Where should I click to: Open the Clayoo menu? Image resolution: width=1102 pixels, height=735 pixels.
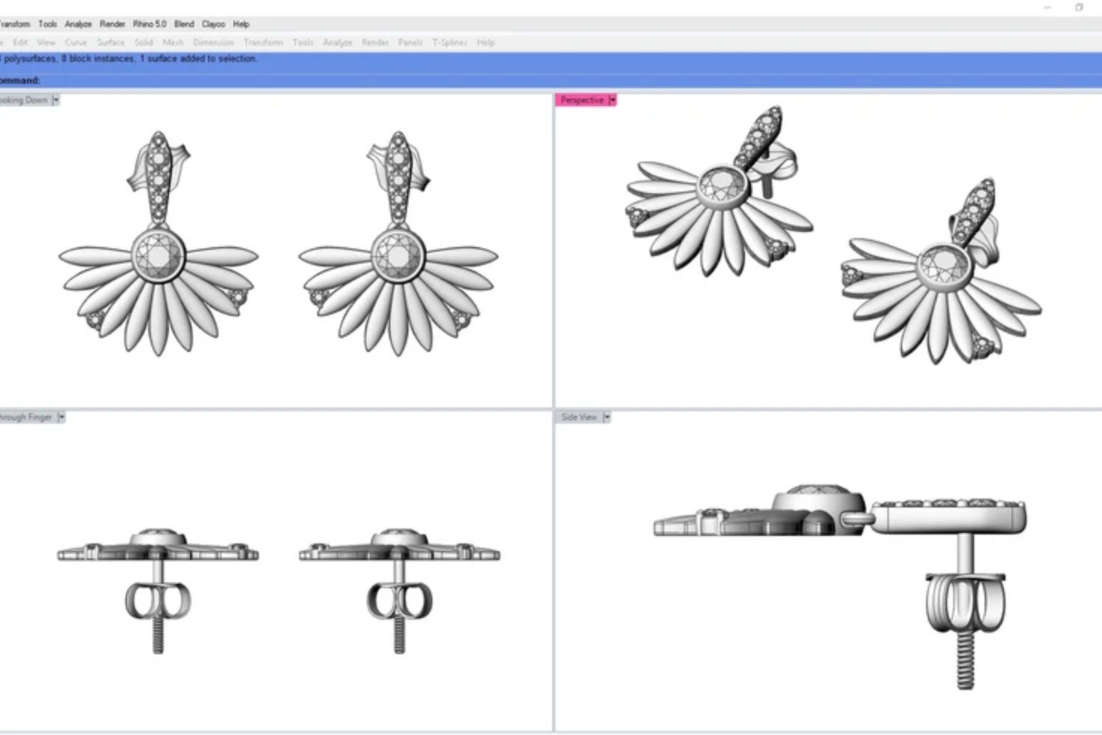[214, 23]
